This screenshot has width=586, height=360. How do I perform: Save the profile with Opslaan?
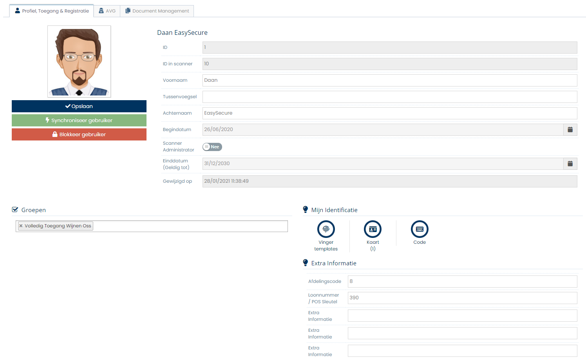(x=79, y=106)
